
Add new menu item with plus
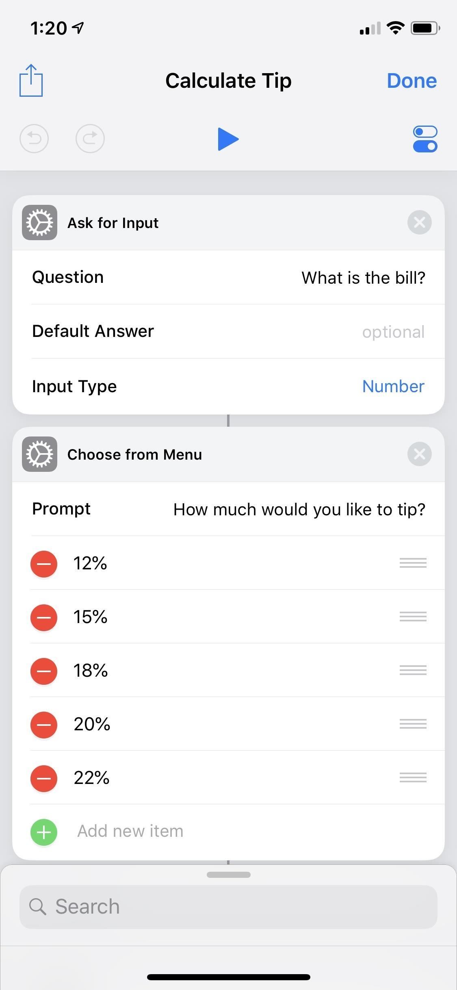click(x=44, y=832)
